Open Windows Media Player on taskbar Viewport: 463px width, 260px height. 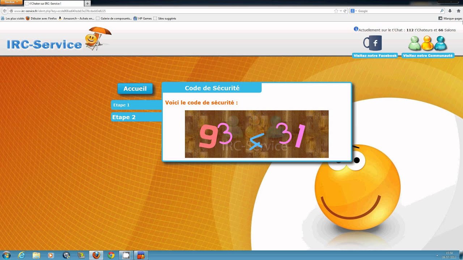point(51,255)
